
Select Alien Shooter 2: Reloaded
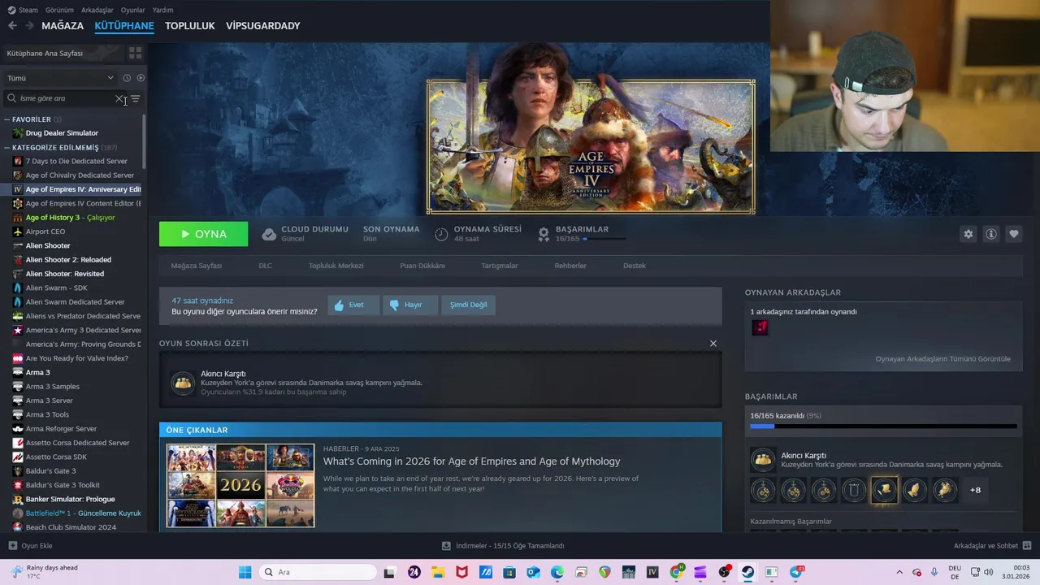pyautogui.click(x=68, y=260)
